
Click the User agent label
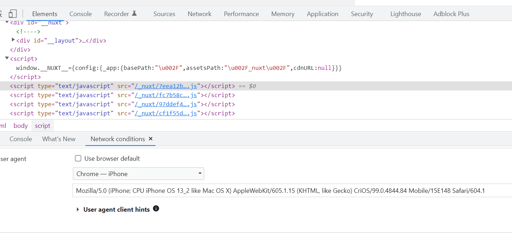(x=13, y=159)
